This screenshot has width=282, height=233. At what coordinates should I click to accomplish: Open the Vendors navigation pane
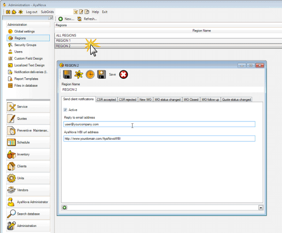28,190
